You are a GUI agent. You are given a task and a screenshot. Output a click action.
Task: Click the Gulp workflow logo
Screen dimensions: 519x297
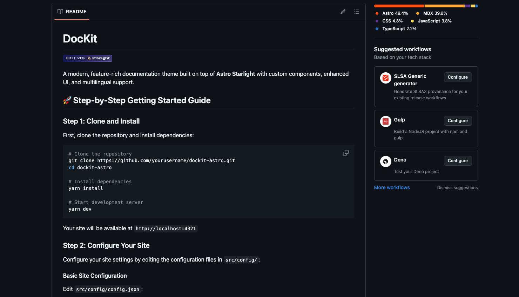[x=385, y=121]
